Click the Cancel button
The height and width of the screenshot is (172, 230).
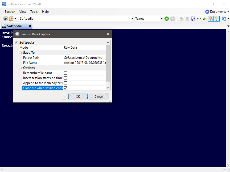[x=99, y=97]
